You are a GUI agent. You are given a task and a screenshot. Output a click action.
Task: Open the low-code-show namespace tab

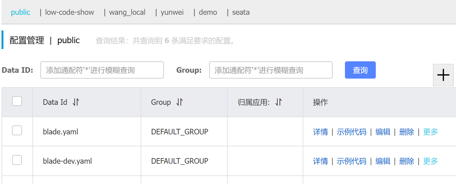point(69,12)
